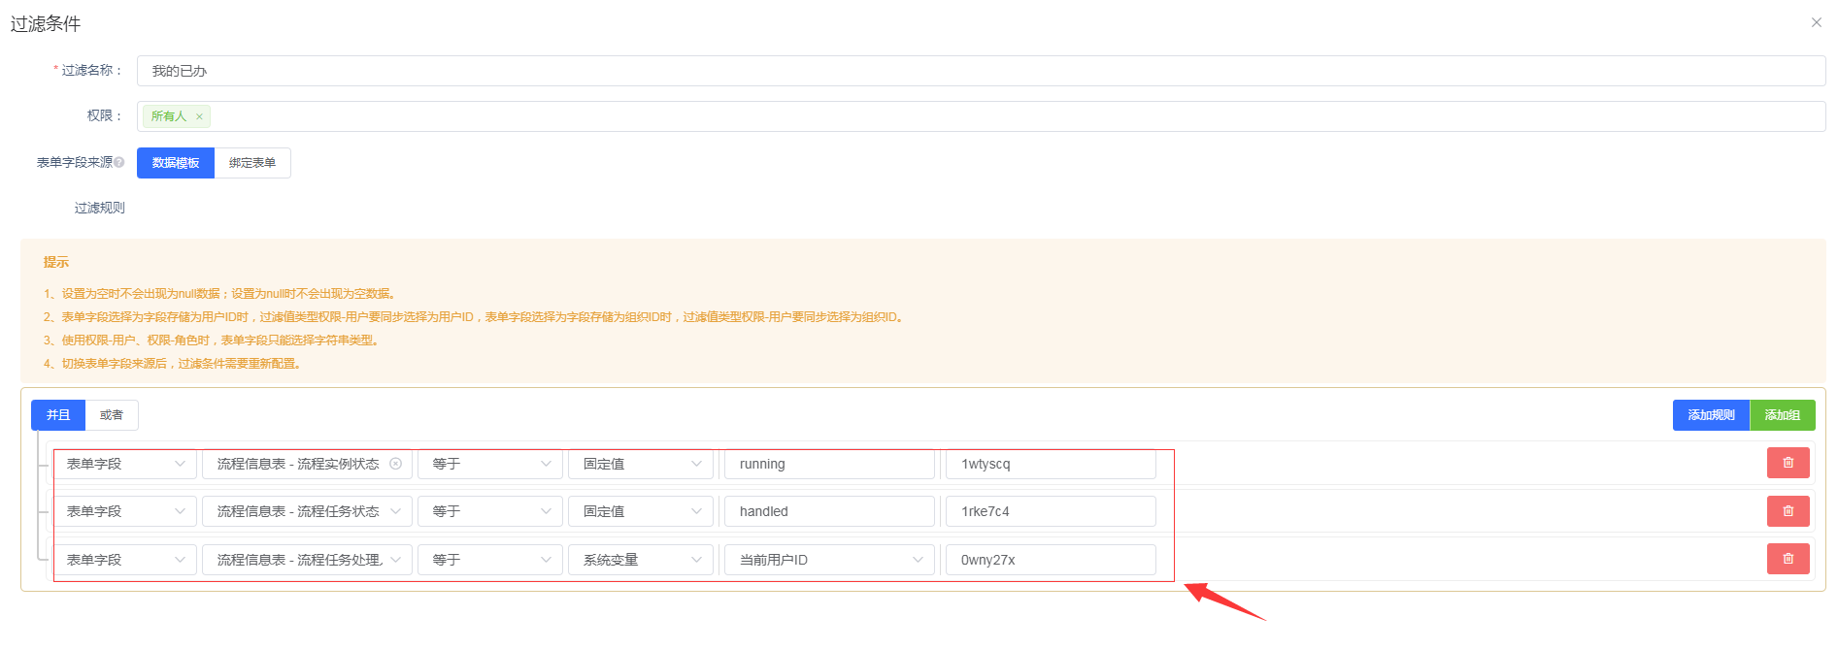Image resolution: width=1838 pixels, height=649 pixels.
Task: Remove the 所有人 permission tag
Action: 199,116
